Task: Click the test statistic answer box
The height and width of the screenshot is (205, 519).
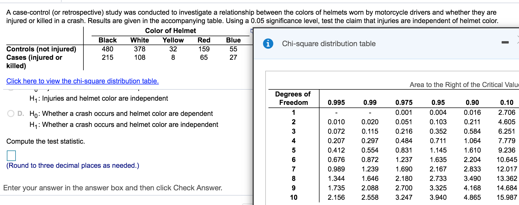Action: (11, 155)
